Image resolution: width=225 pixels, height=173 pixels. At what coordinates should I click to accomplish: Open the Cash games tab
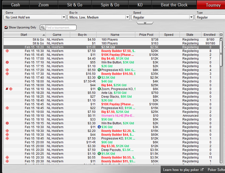point(15,5)
